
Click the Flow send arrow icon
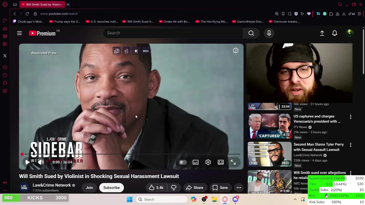point(302,14)
